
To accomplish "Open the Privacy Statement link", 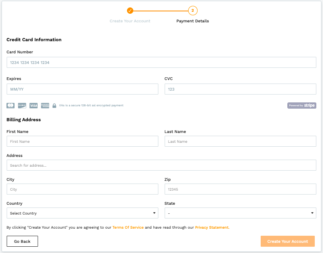I will click(212, 228).
